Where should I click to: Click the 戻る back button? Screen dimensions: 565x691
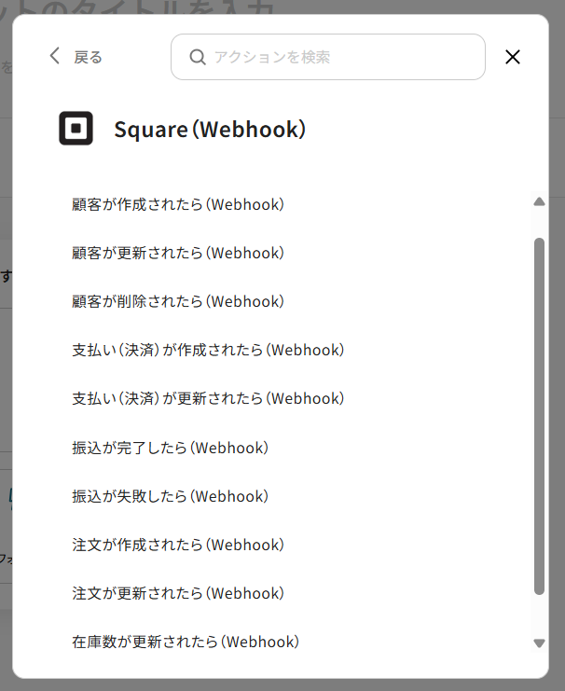pos(76,57)
